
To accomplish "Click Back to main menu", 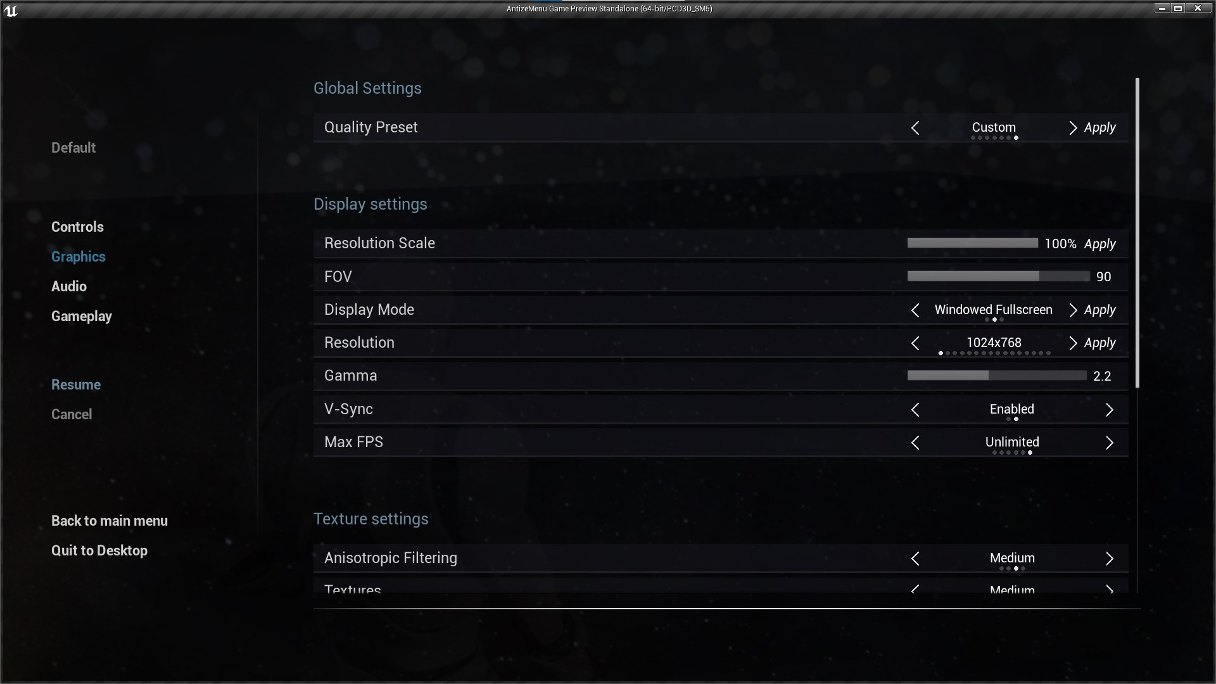I will click(x=110, y=521).
